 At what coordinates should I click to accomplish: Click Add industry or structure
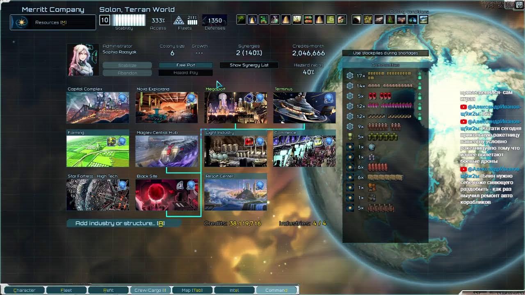(123, 223)
